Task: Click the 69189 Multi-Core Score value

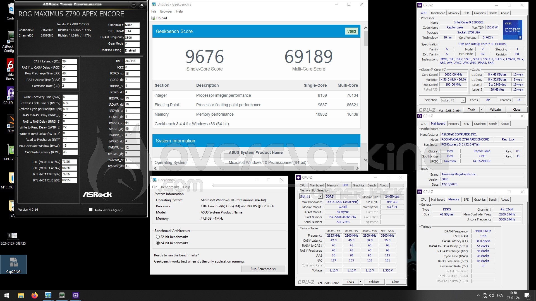Action: click(308, 57)
